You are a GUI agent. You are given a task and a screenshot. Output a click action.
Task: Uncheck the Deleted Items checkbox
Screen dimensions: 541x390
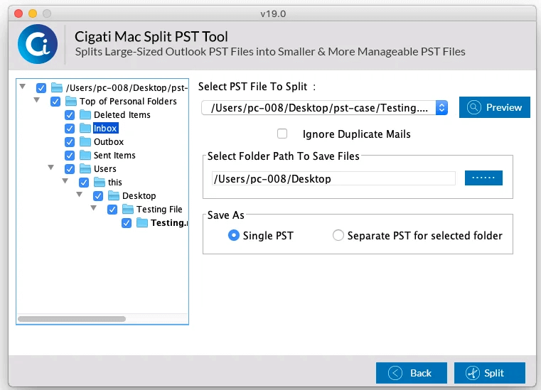70,115
